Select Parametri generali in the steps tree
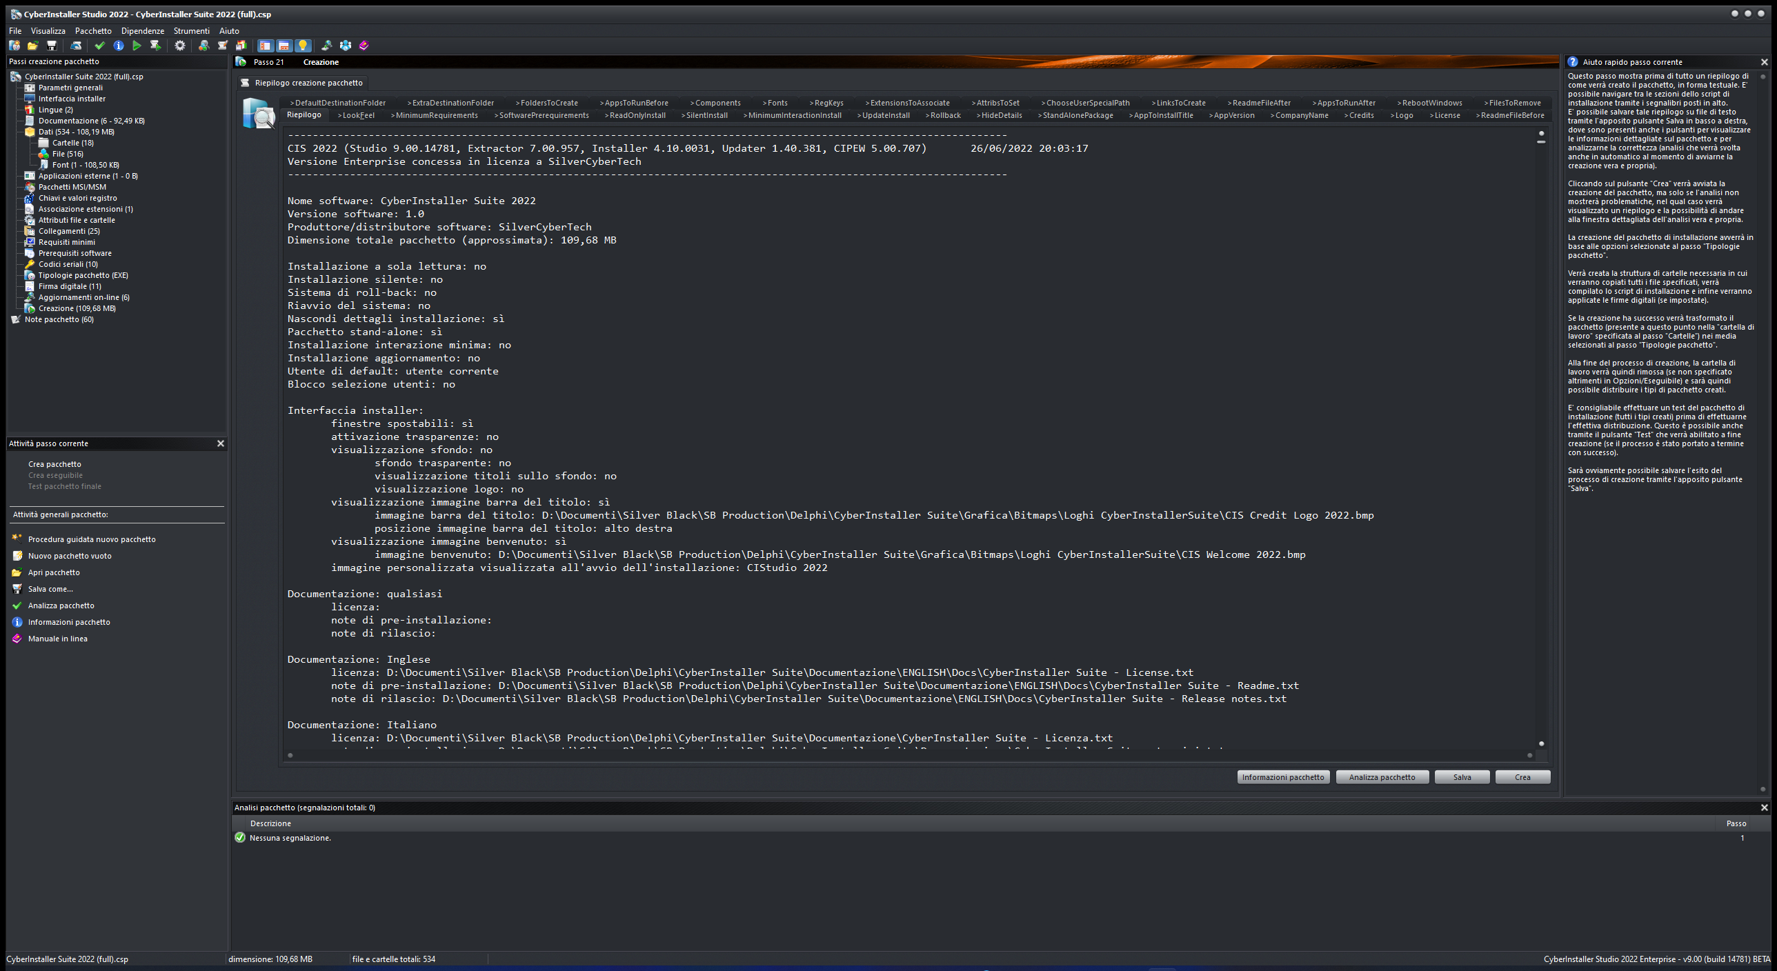The height and width of the screenshot is (971, 1777). click(x=70, y=88)
